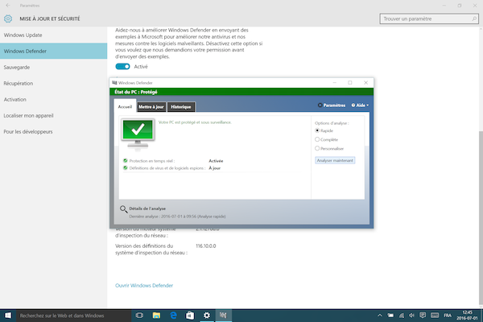The height and width of the screenshot is (322, 483).
Task: Click the settings gear icon beside Mise à jour et sécurité
Action: (8, 19)
